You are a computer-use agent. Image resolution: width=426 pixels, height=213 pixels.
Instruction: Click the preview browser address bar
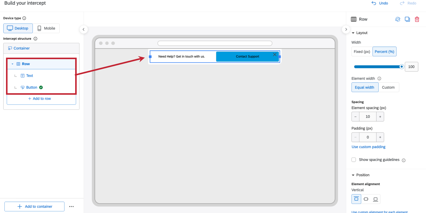[215, 43]
